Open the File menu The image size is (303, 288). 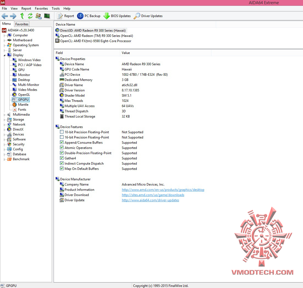[4, 9]
